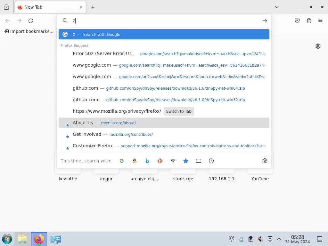Search this time with Amazon icon
Viewport: 328px width, 246px height.
(135, 161)
